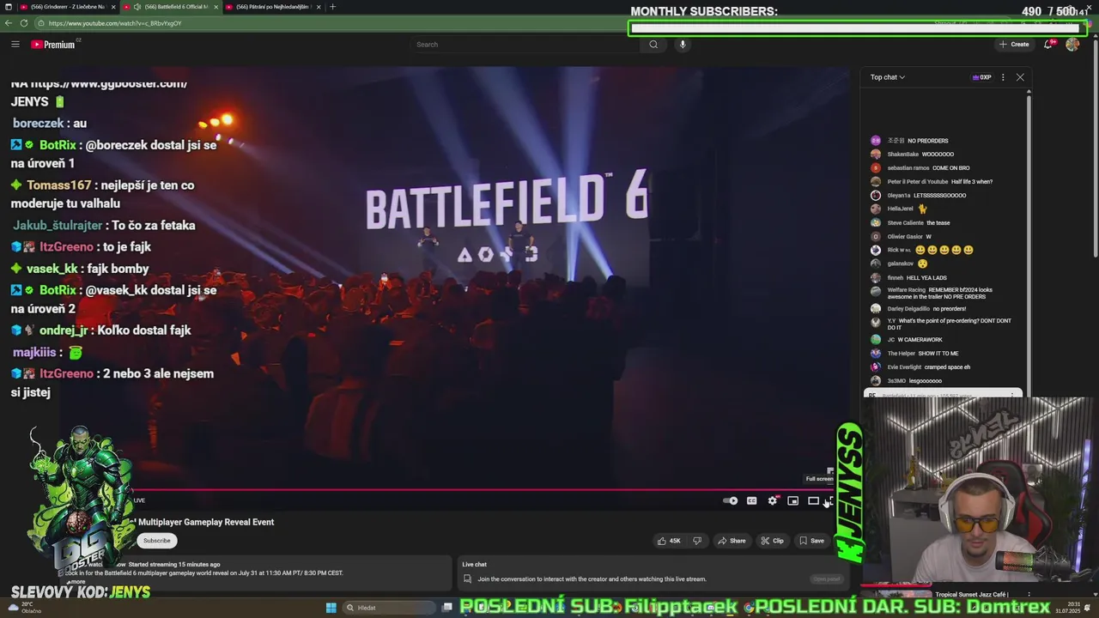Viewport: 1099px width, 618px height.
Task: Open the account avatar menu
Action: click(x=1072, y=45)
